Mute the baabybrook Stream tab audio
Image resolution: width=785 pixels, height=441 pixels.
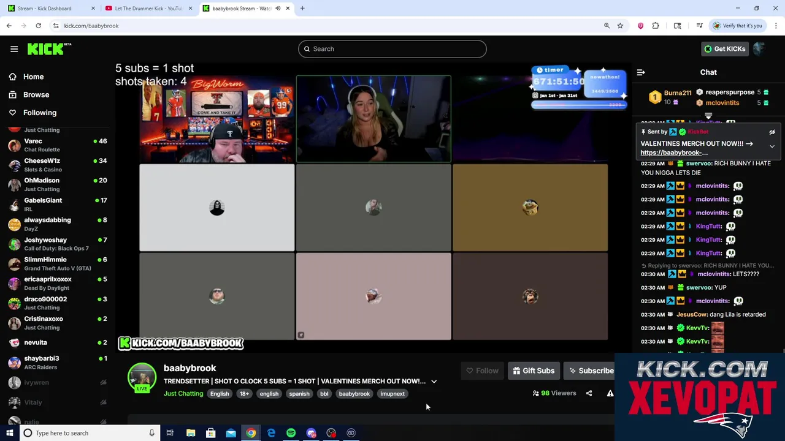tap(278, 9)
